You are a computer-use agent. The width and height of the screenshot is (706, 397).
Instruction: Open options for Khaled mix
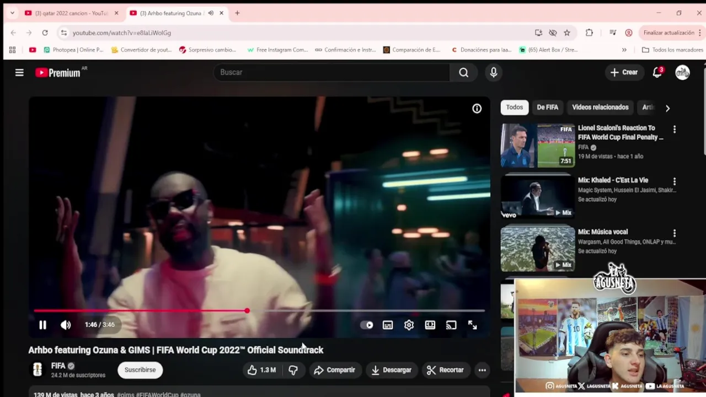point(674,181)
